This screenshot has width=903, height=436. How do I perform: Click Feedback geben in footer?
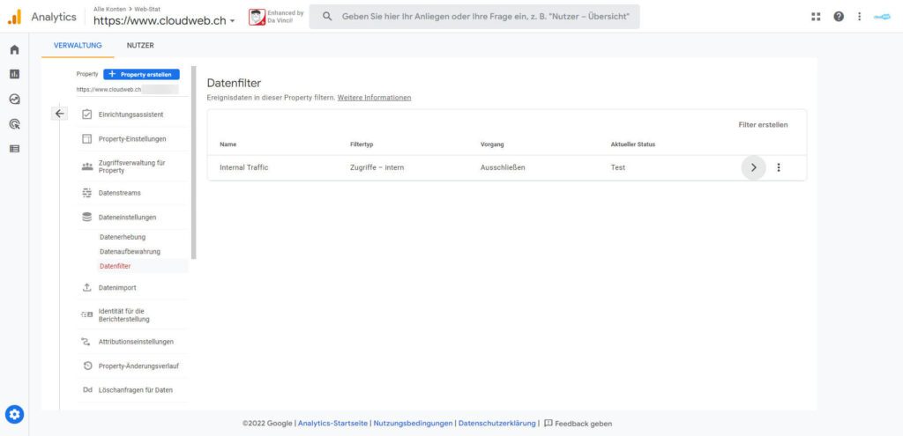[578, 424]
